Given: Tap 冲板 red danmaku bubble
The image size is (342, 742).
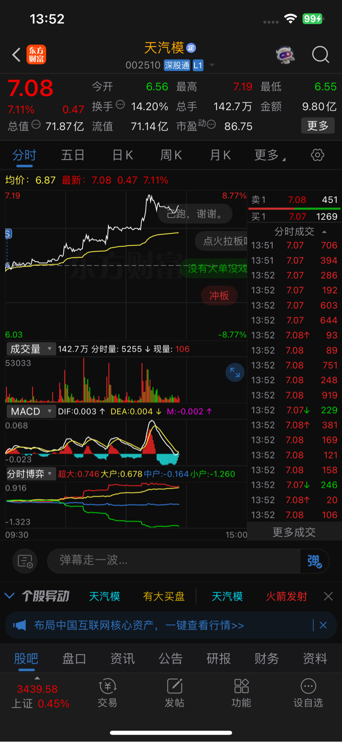Looking at the screenshot, I should coord(219,296).
